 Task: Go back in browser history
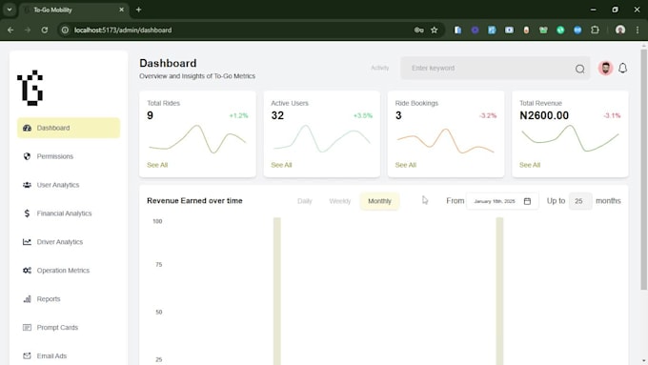pos(10,30)
